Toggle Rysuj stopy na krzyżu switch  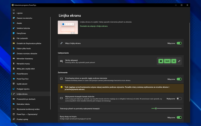[x=179, y=117]
